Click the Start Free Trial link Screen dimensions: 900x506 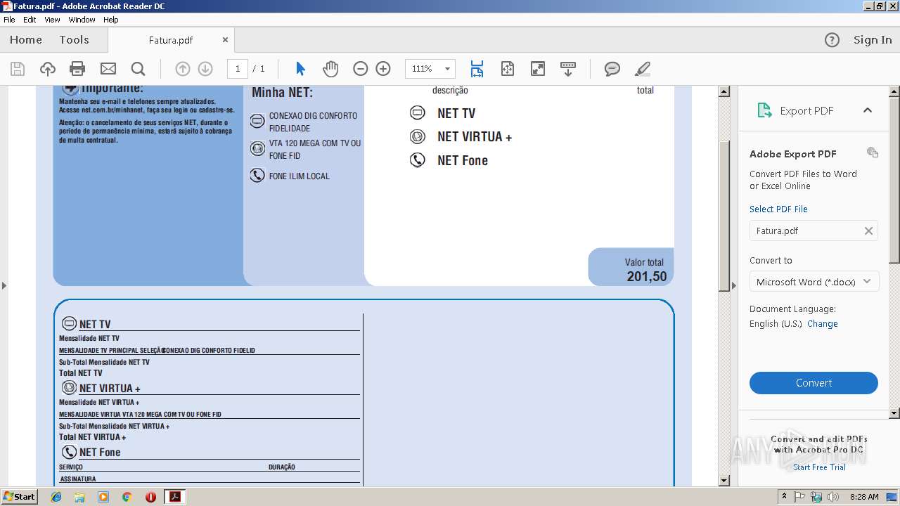point(819,467)
